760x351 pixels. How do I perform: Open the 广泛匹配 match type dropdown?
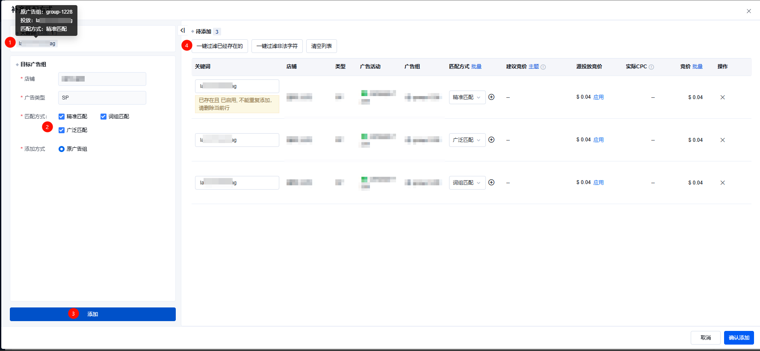(x=467, y=140)
